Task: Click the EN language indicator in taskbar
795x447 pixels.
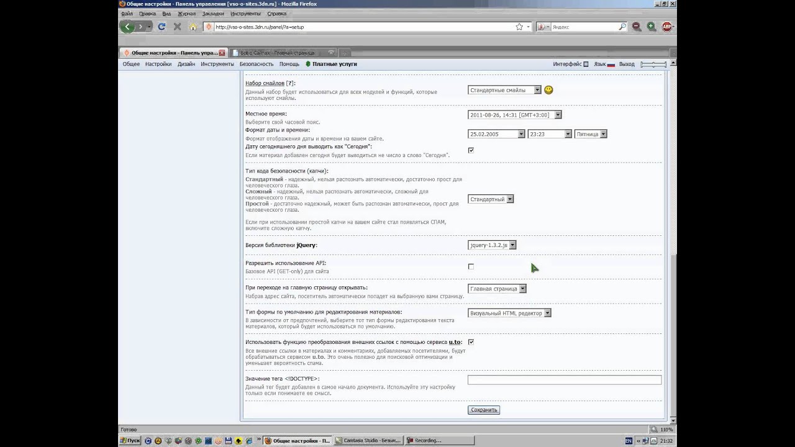Action: (629, 441)
